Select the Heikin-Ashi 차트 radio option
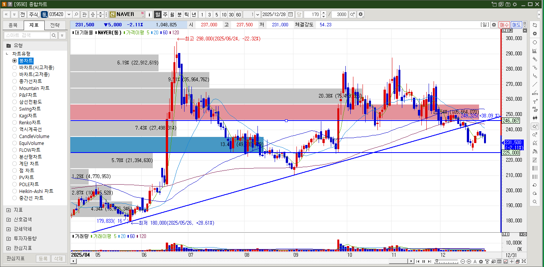Screen dimensions: 544x267 [x=15, y=191]
